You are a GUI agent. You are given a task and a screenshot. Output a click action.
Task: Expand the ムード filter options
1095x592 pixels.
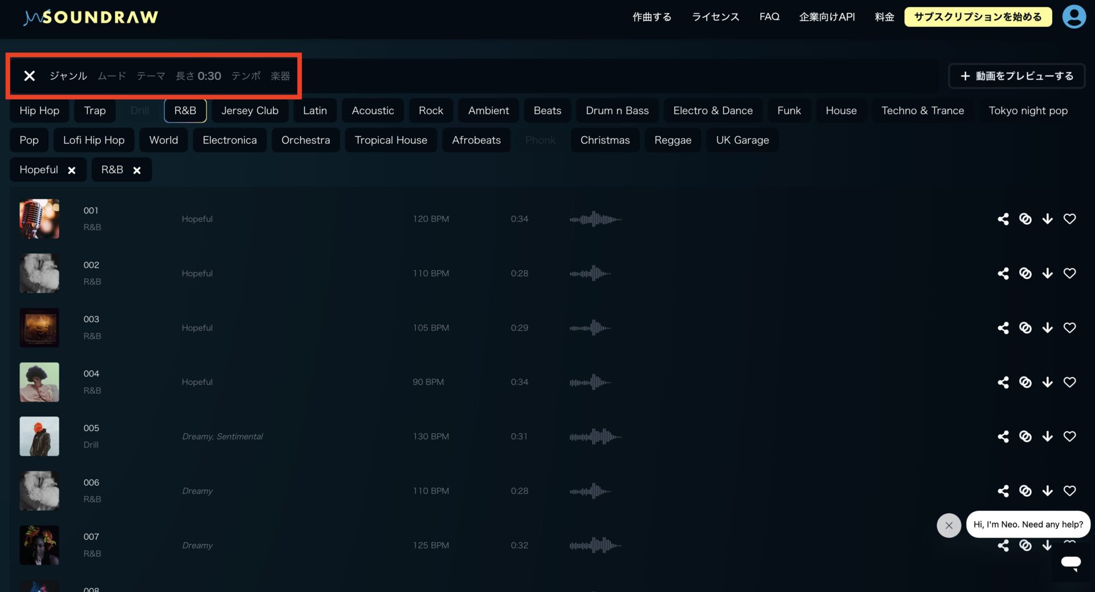pyautogui.click(x=112, y=76)
